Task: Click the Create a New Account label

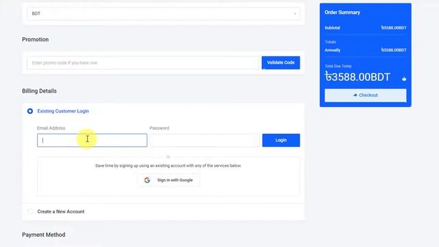Action: [61, 211]
